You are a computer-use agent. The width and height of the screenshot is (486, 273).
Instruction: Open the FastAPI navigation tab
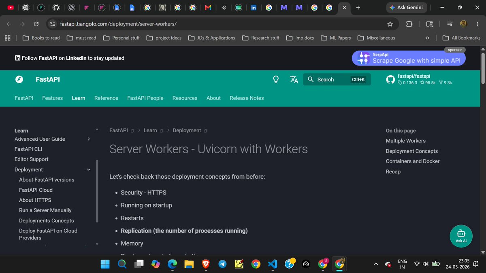(x=24, y=98)
